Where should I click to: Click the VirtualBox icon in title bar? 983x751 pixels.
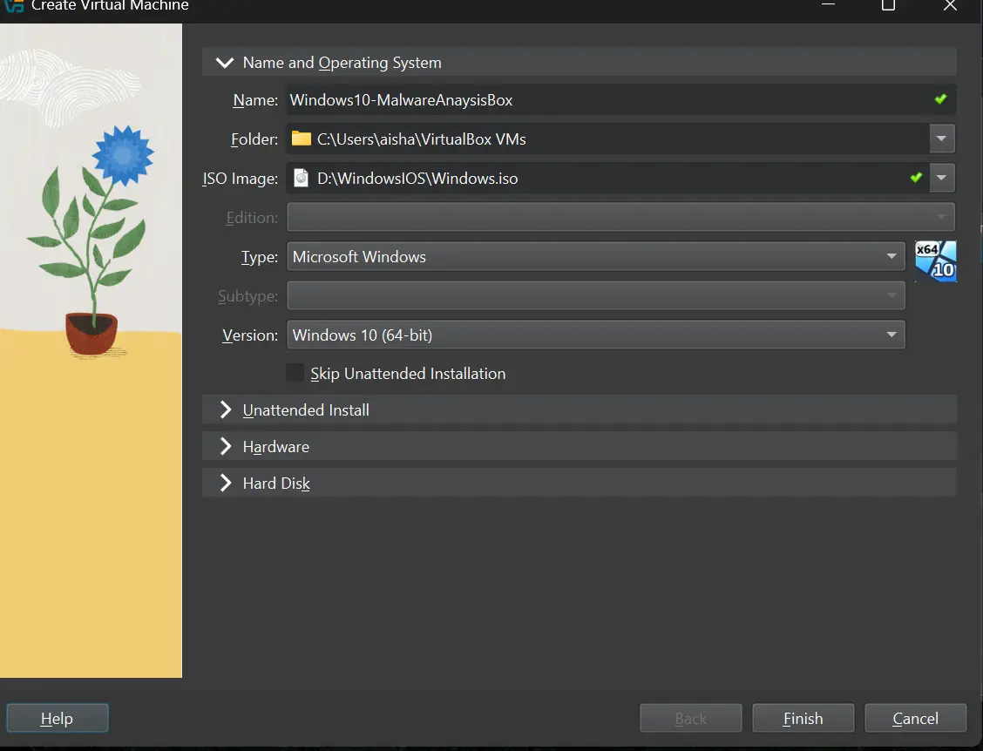coord(13,5)
